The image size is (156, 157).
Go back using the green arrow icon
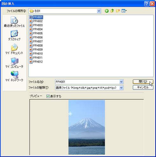pyautogui.click(x=107, y=11)
